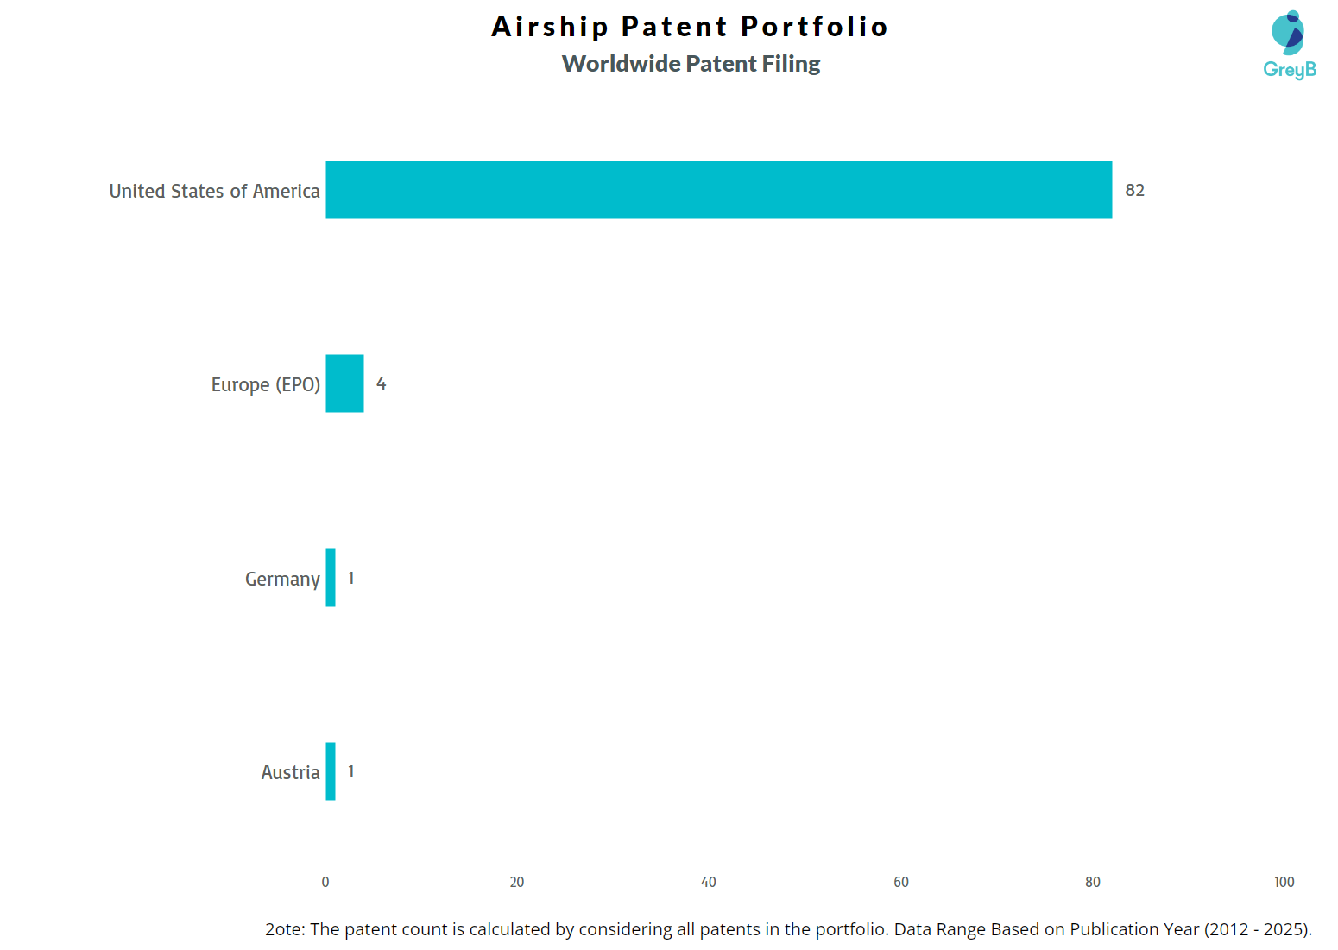Viewport: 1338px width, 950px height.
Task: Click the United States of America bar
Action: point(718,190)
